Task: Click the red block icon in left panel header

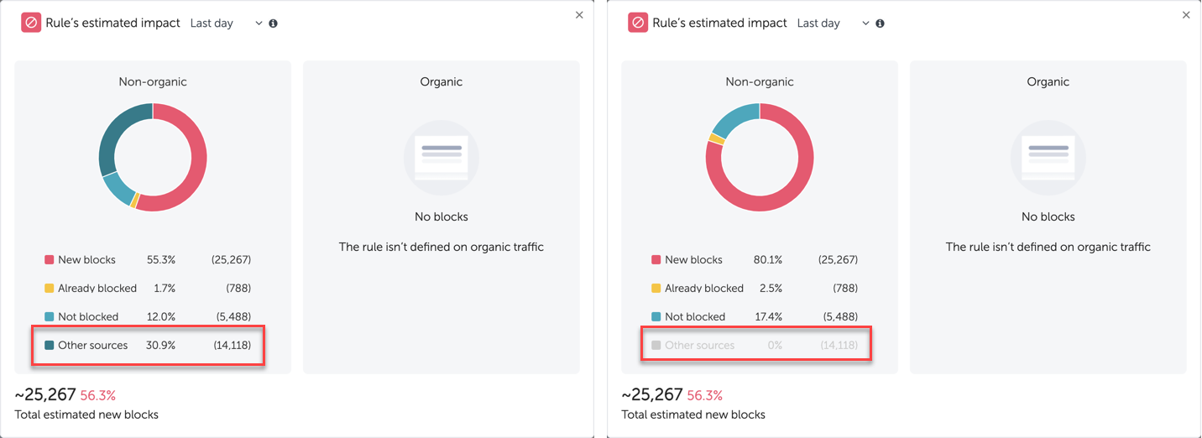Action: tap(31, 23)
